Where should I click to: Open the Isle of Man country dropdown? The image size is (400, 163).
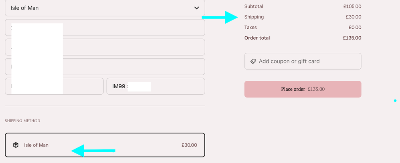click(105, 8)
